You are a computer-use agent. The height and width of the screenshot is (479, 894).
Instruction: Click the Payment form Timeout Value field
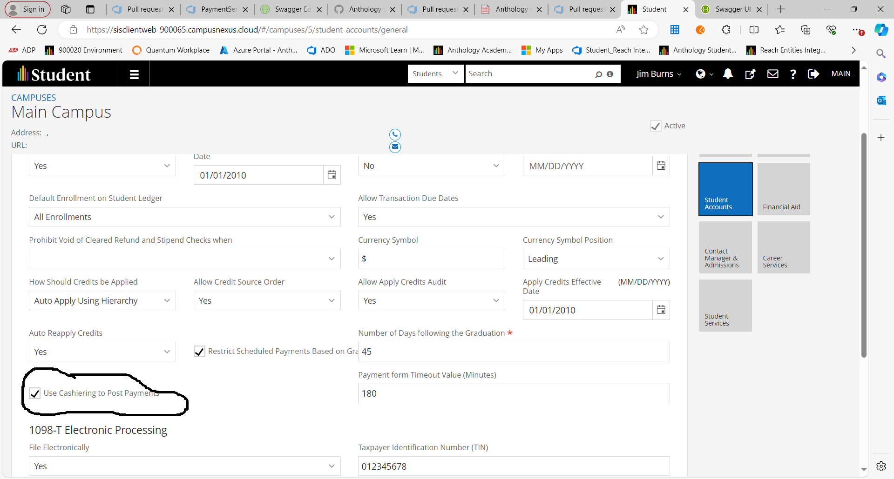[x=514, y=393]
